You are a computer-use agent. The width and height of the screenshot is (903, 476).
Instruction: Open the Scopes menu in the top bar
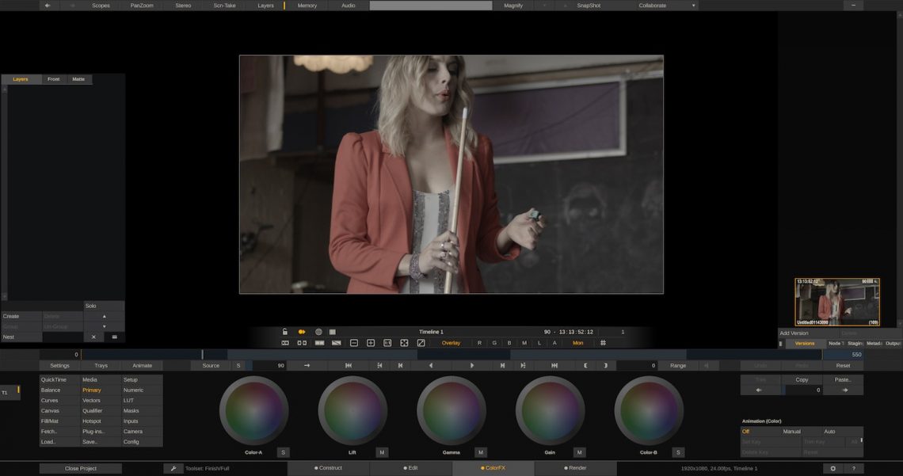click(x=100, y=6)
